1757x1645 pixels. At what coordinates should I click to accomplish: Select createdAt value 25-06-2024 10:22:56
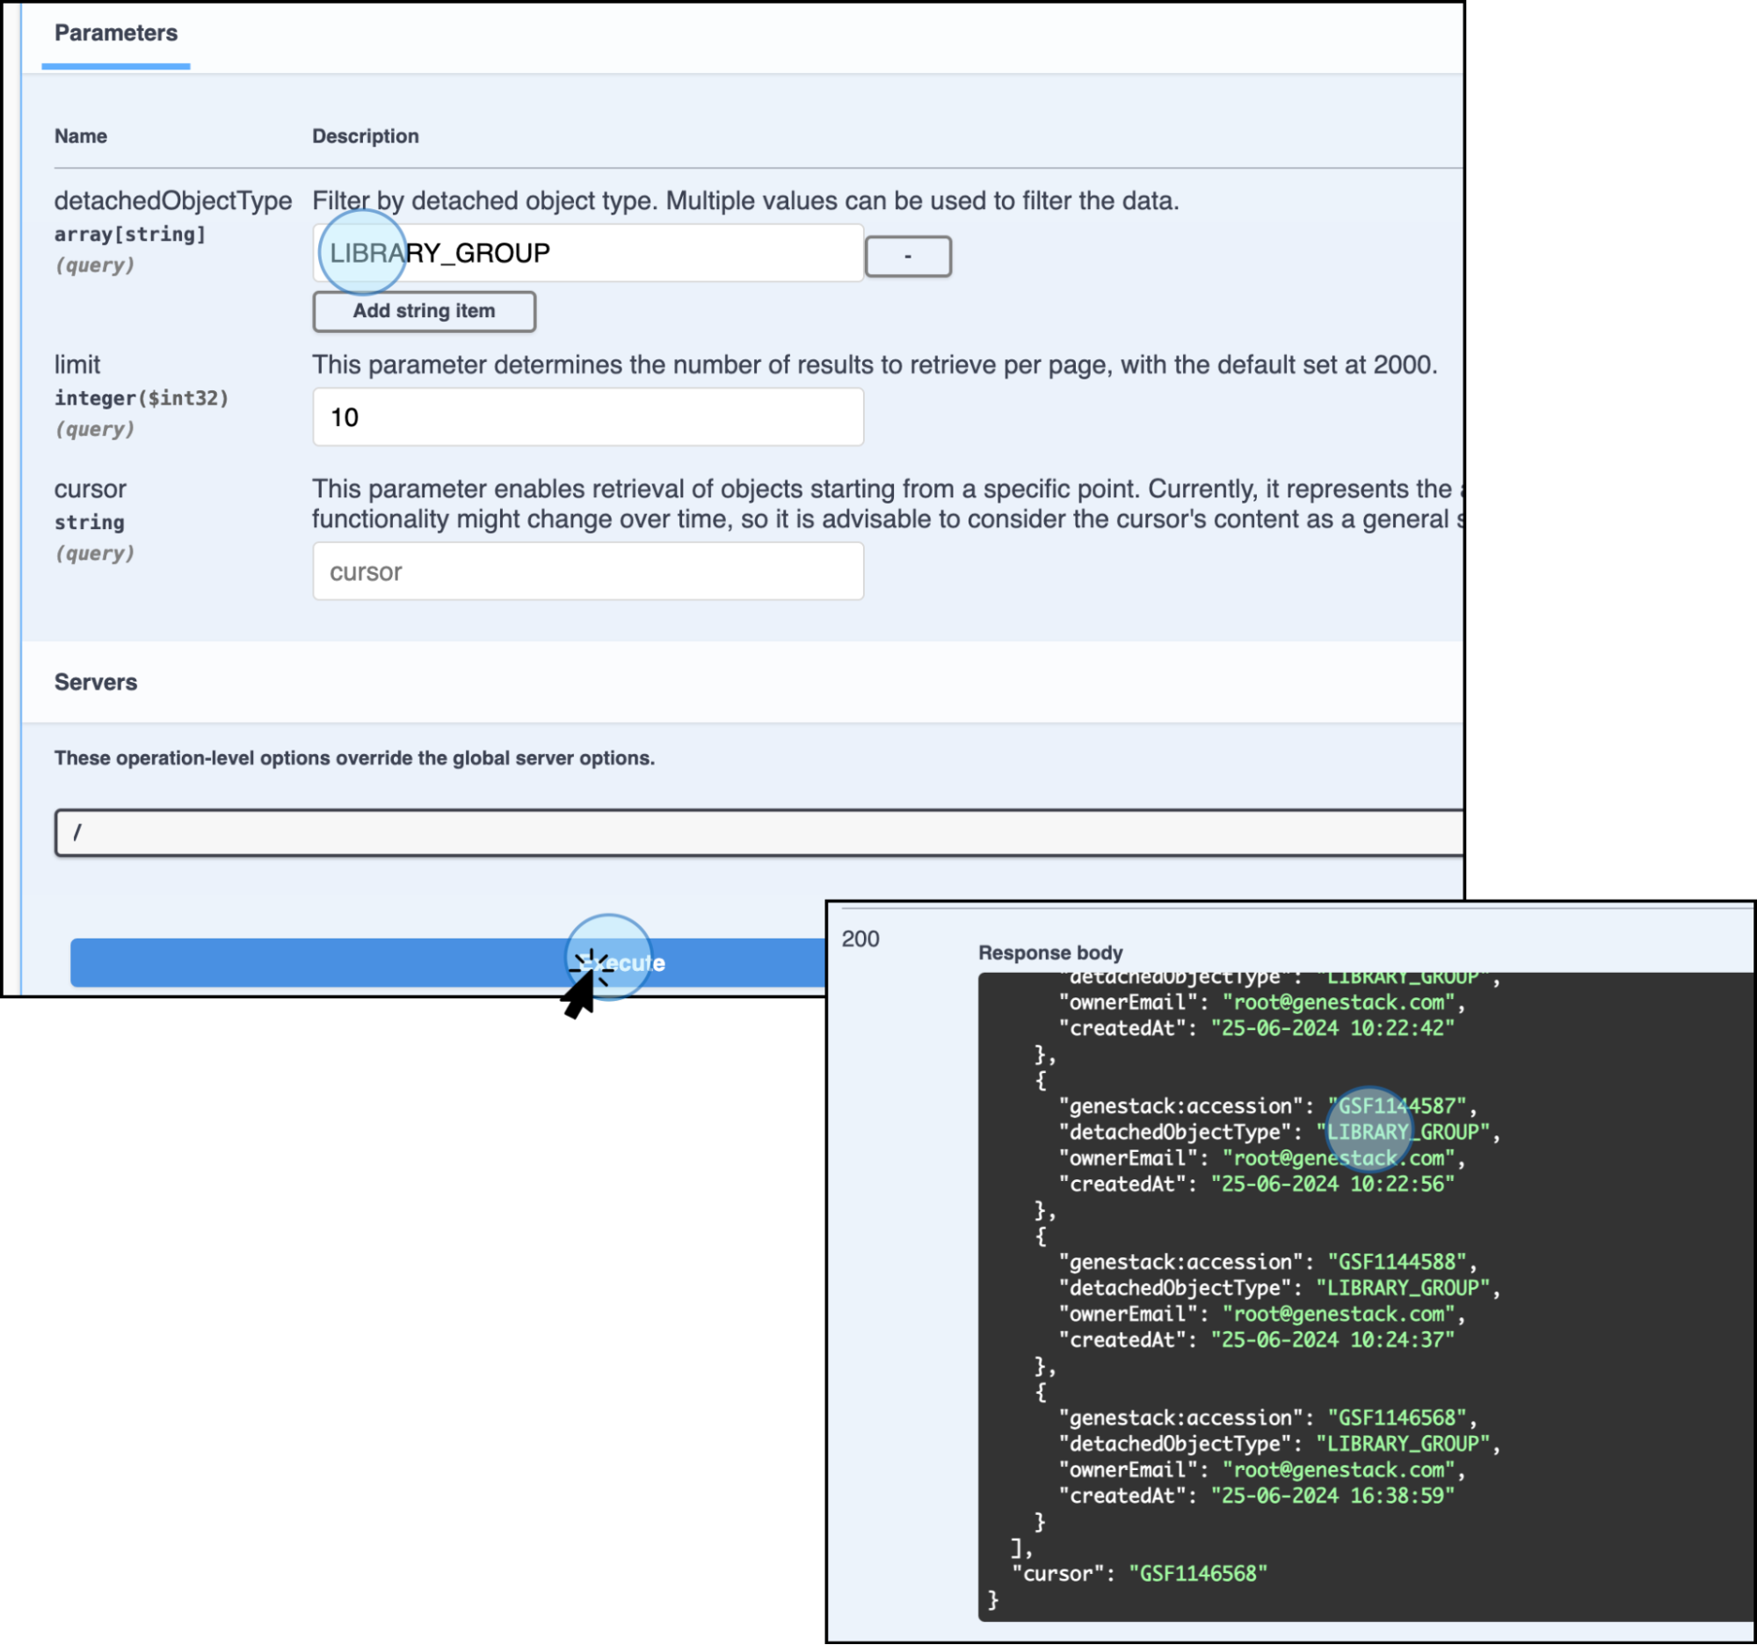pyautogui.click(x=1332, y=1184)
